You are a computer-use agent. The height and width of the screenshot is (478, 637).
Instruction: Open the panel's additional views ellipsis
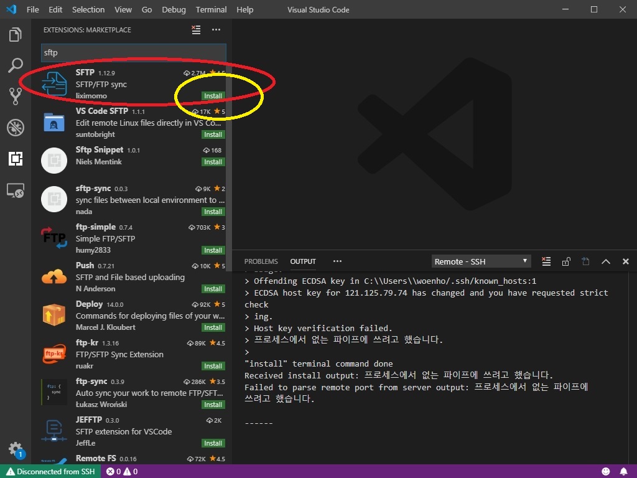click(x=337, y=261)
